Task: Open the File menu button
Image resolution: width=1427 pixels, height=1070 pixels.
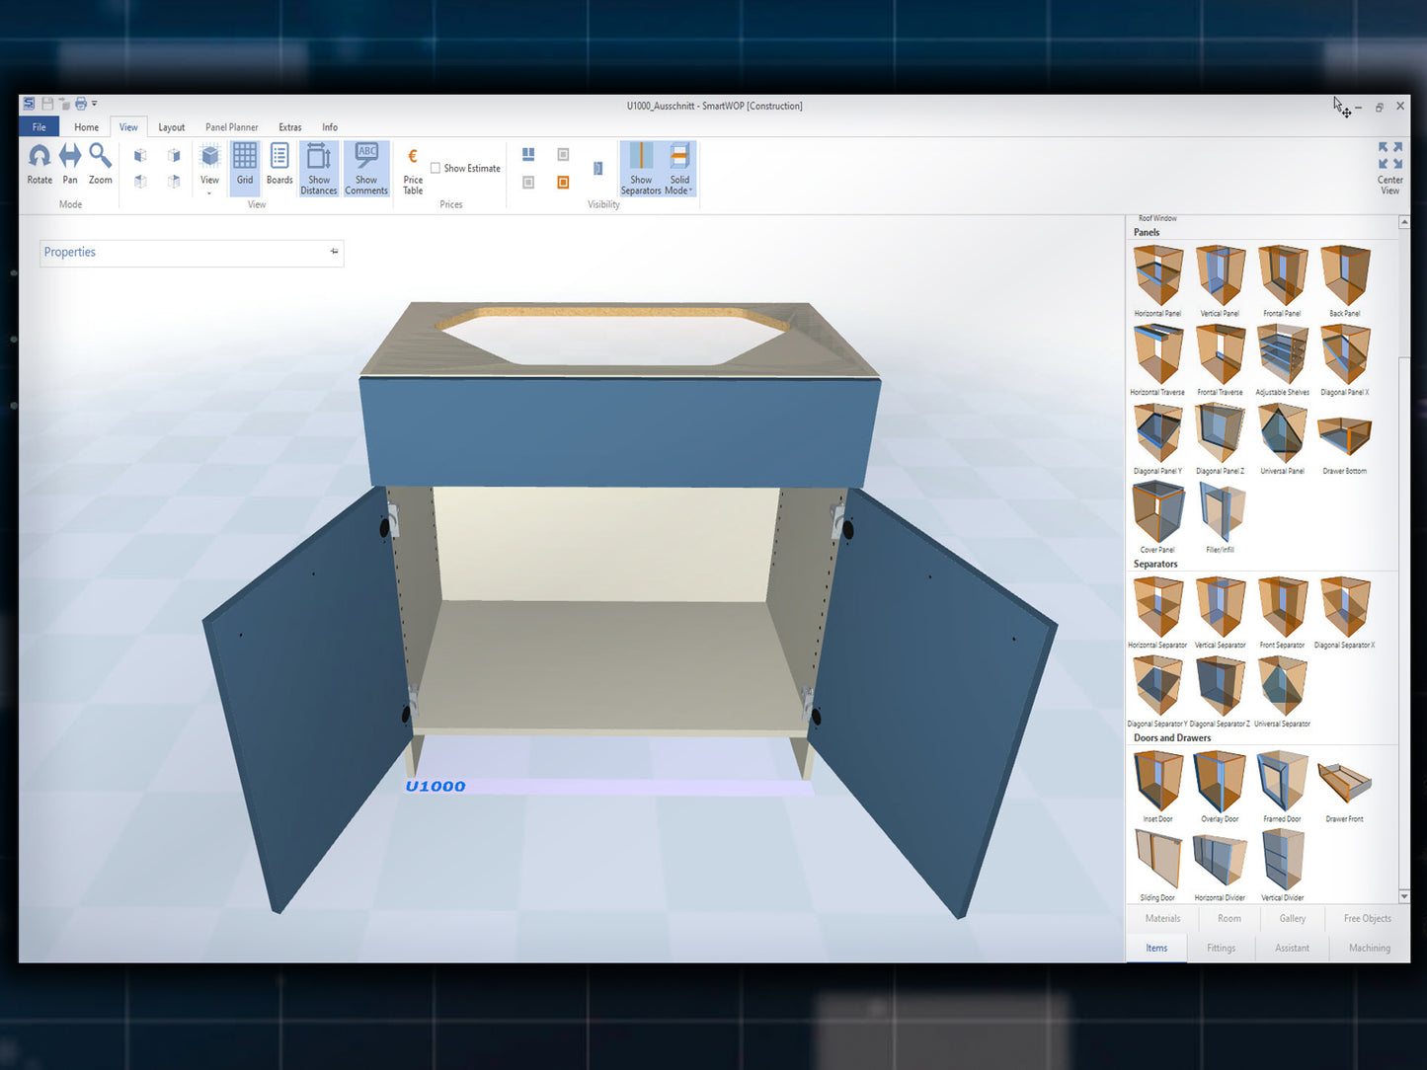Action: click(40, 127)
